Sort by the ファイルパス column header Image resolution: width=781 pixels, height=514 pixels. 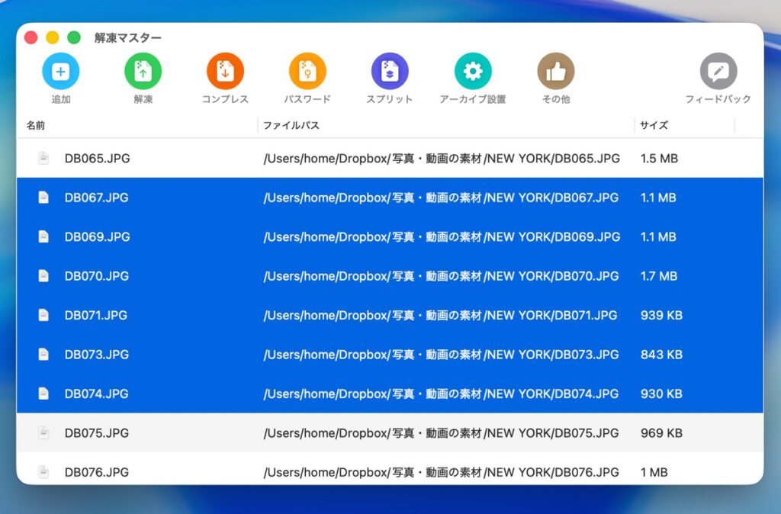point(291,125)
